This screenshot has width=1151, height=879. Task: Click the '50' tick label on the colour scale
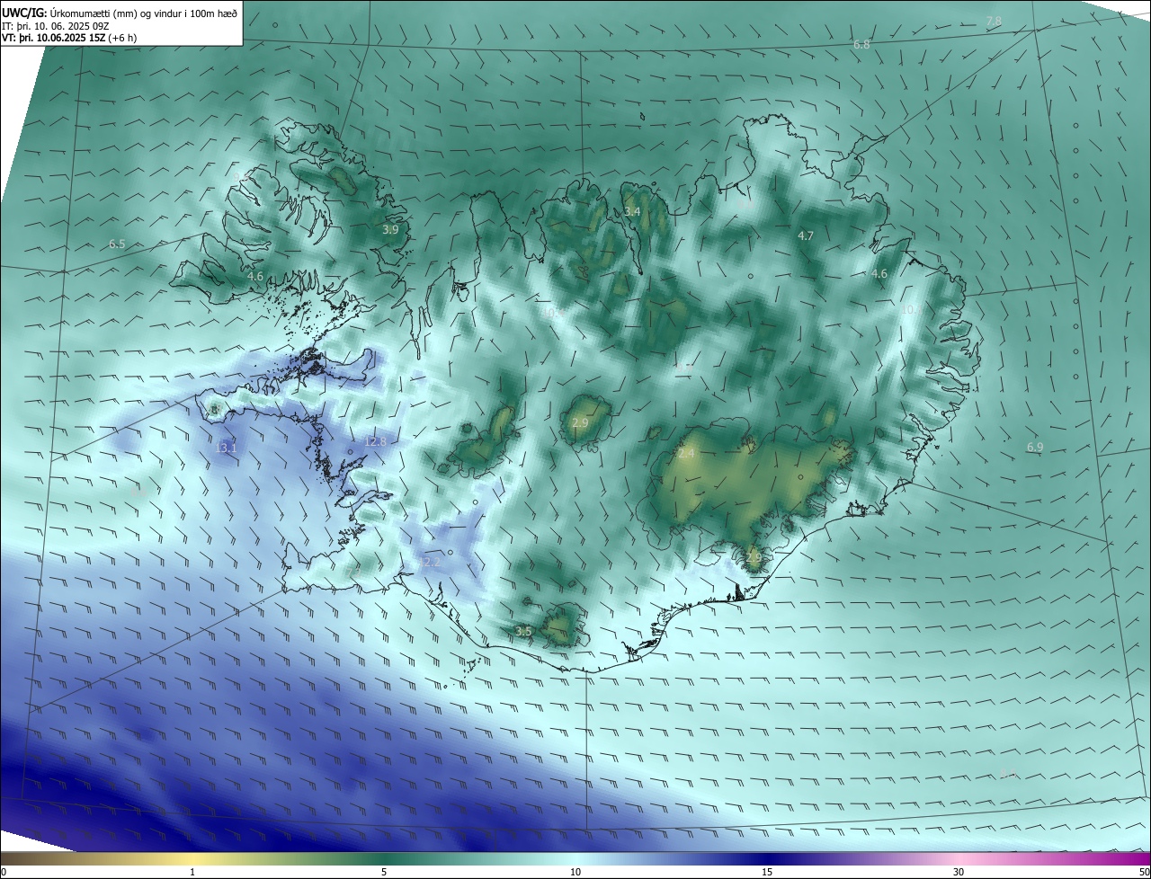(1144, 872)
